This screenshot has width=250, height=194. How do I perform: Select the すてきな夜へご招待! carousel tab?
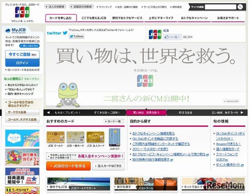pos(107,113)
